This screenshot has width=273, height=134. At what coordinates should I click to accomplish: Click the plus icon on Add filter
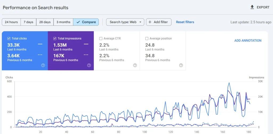[150, 22]
